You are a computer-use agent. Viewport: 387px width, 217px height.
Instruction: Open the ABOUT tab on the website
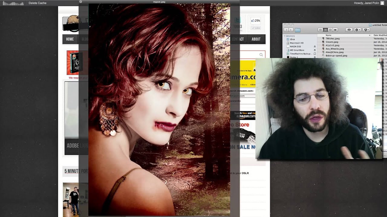point(256,39)
